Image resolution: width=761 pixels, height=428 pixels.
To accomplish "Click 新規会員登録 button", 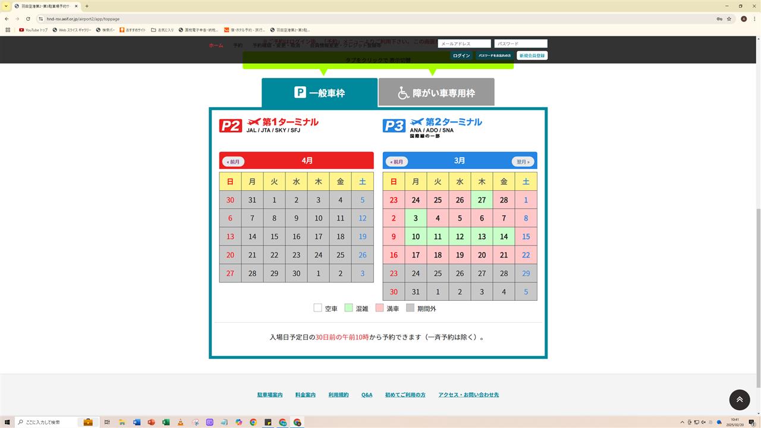I will tap(532, 55).
